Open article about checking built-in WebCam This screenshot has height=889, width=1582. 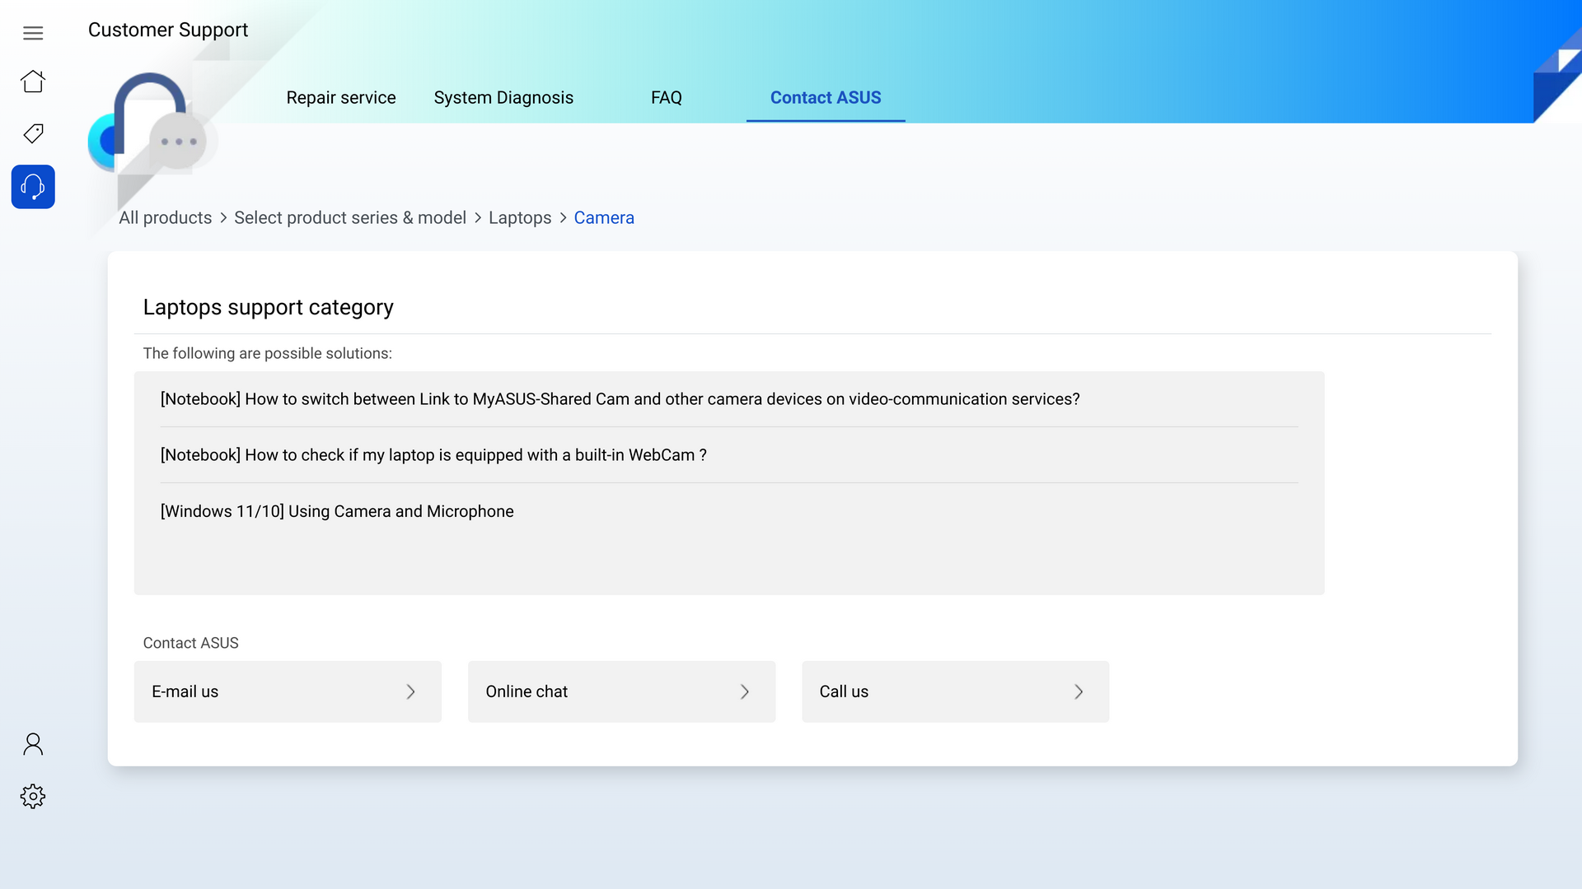[x=729, y=455]
